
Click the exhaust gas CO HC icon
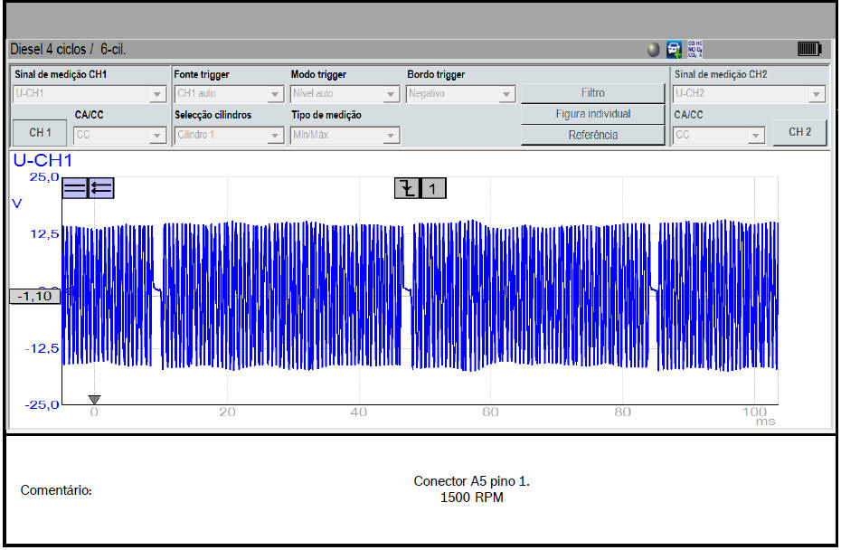[695, 49]
